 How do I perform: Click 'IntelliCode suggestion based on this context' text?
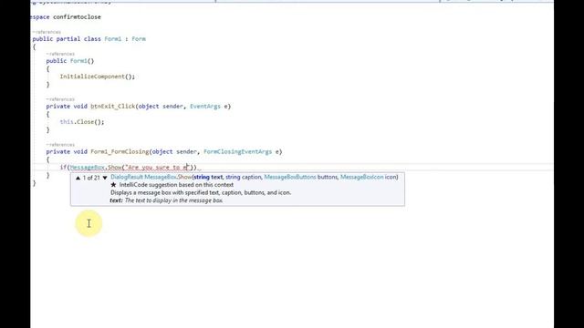pyautogui.click(x=176, y=185)
